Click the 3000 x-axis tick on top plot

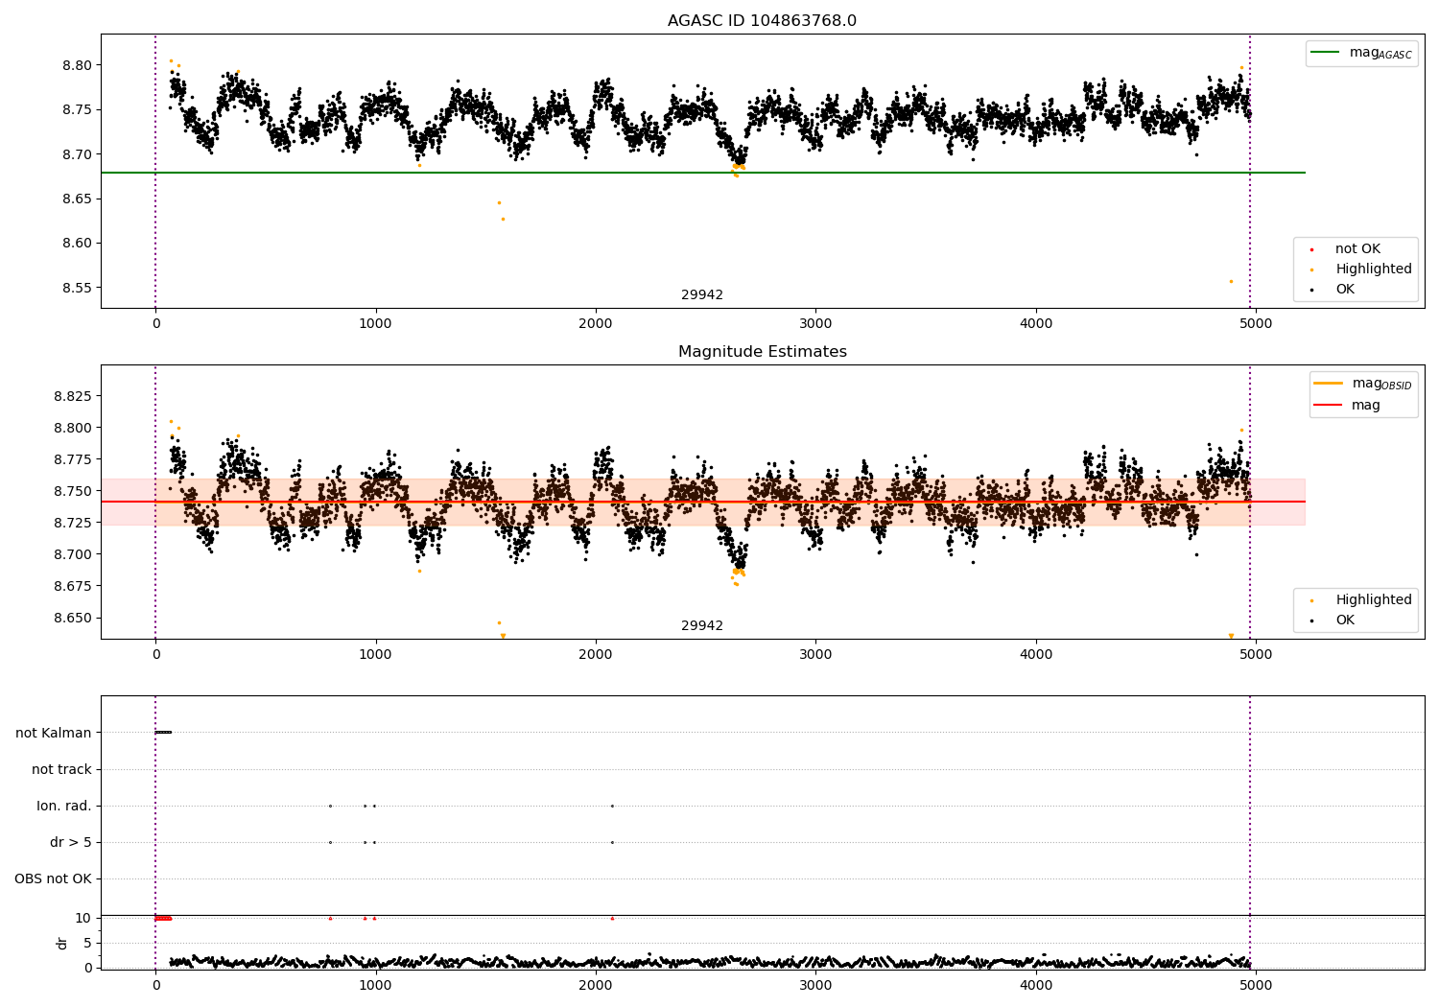816,323
